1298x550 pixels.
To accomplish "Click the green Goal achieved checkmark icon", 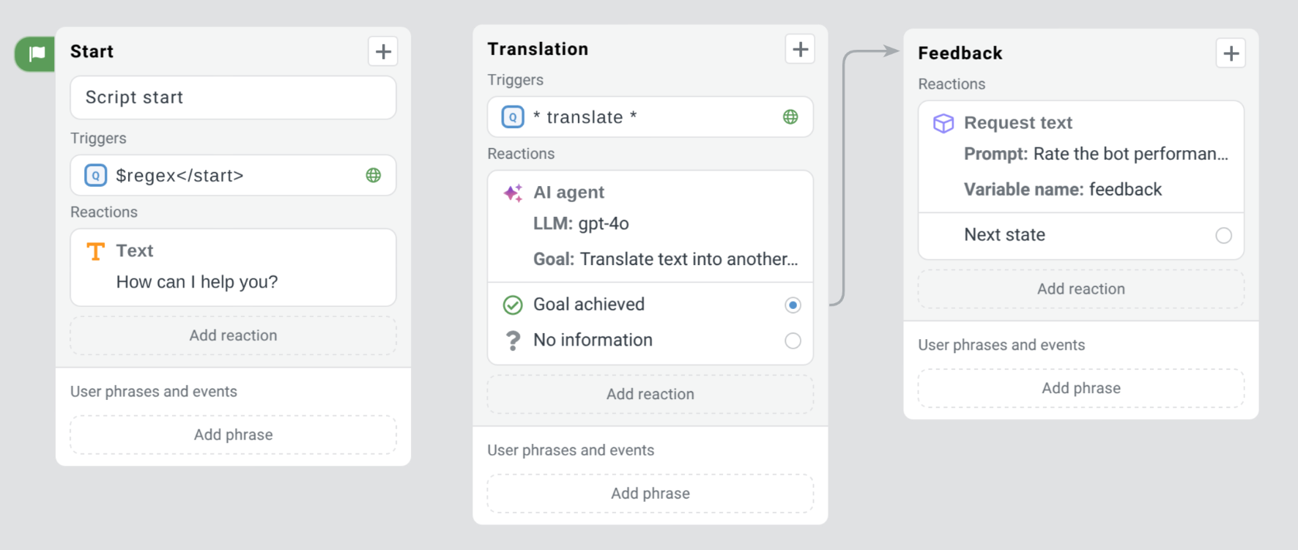I will coord(513,305).
